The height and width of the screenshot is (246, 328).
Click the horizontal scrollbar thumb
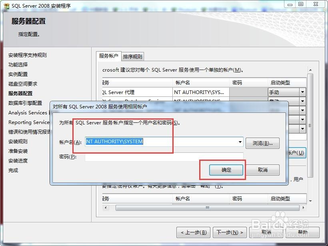pos(207,208)
